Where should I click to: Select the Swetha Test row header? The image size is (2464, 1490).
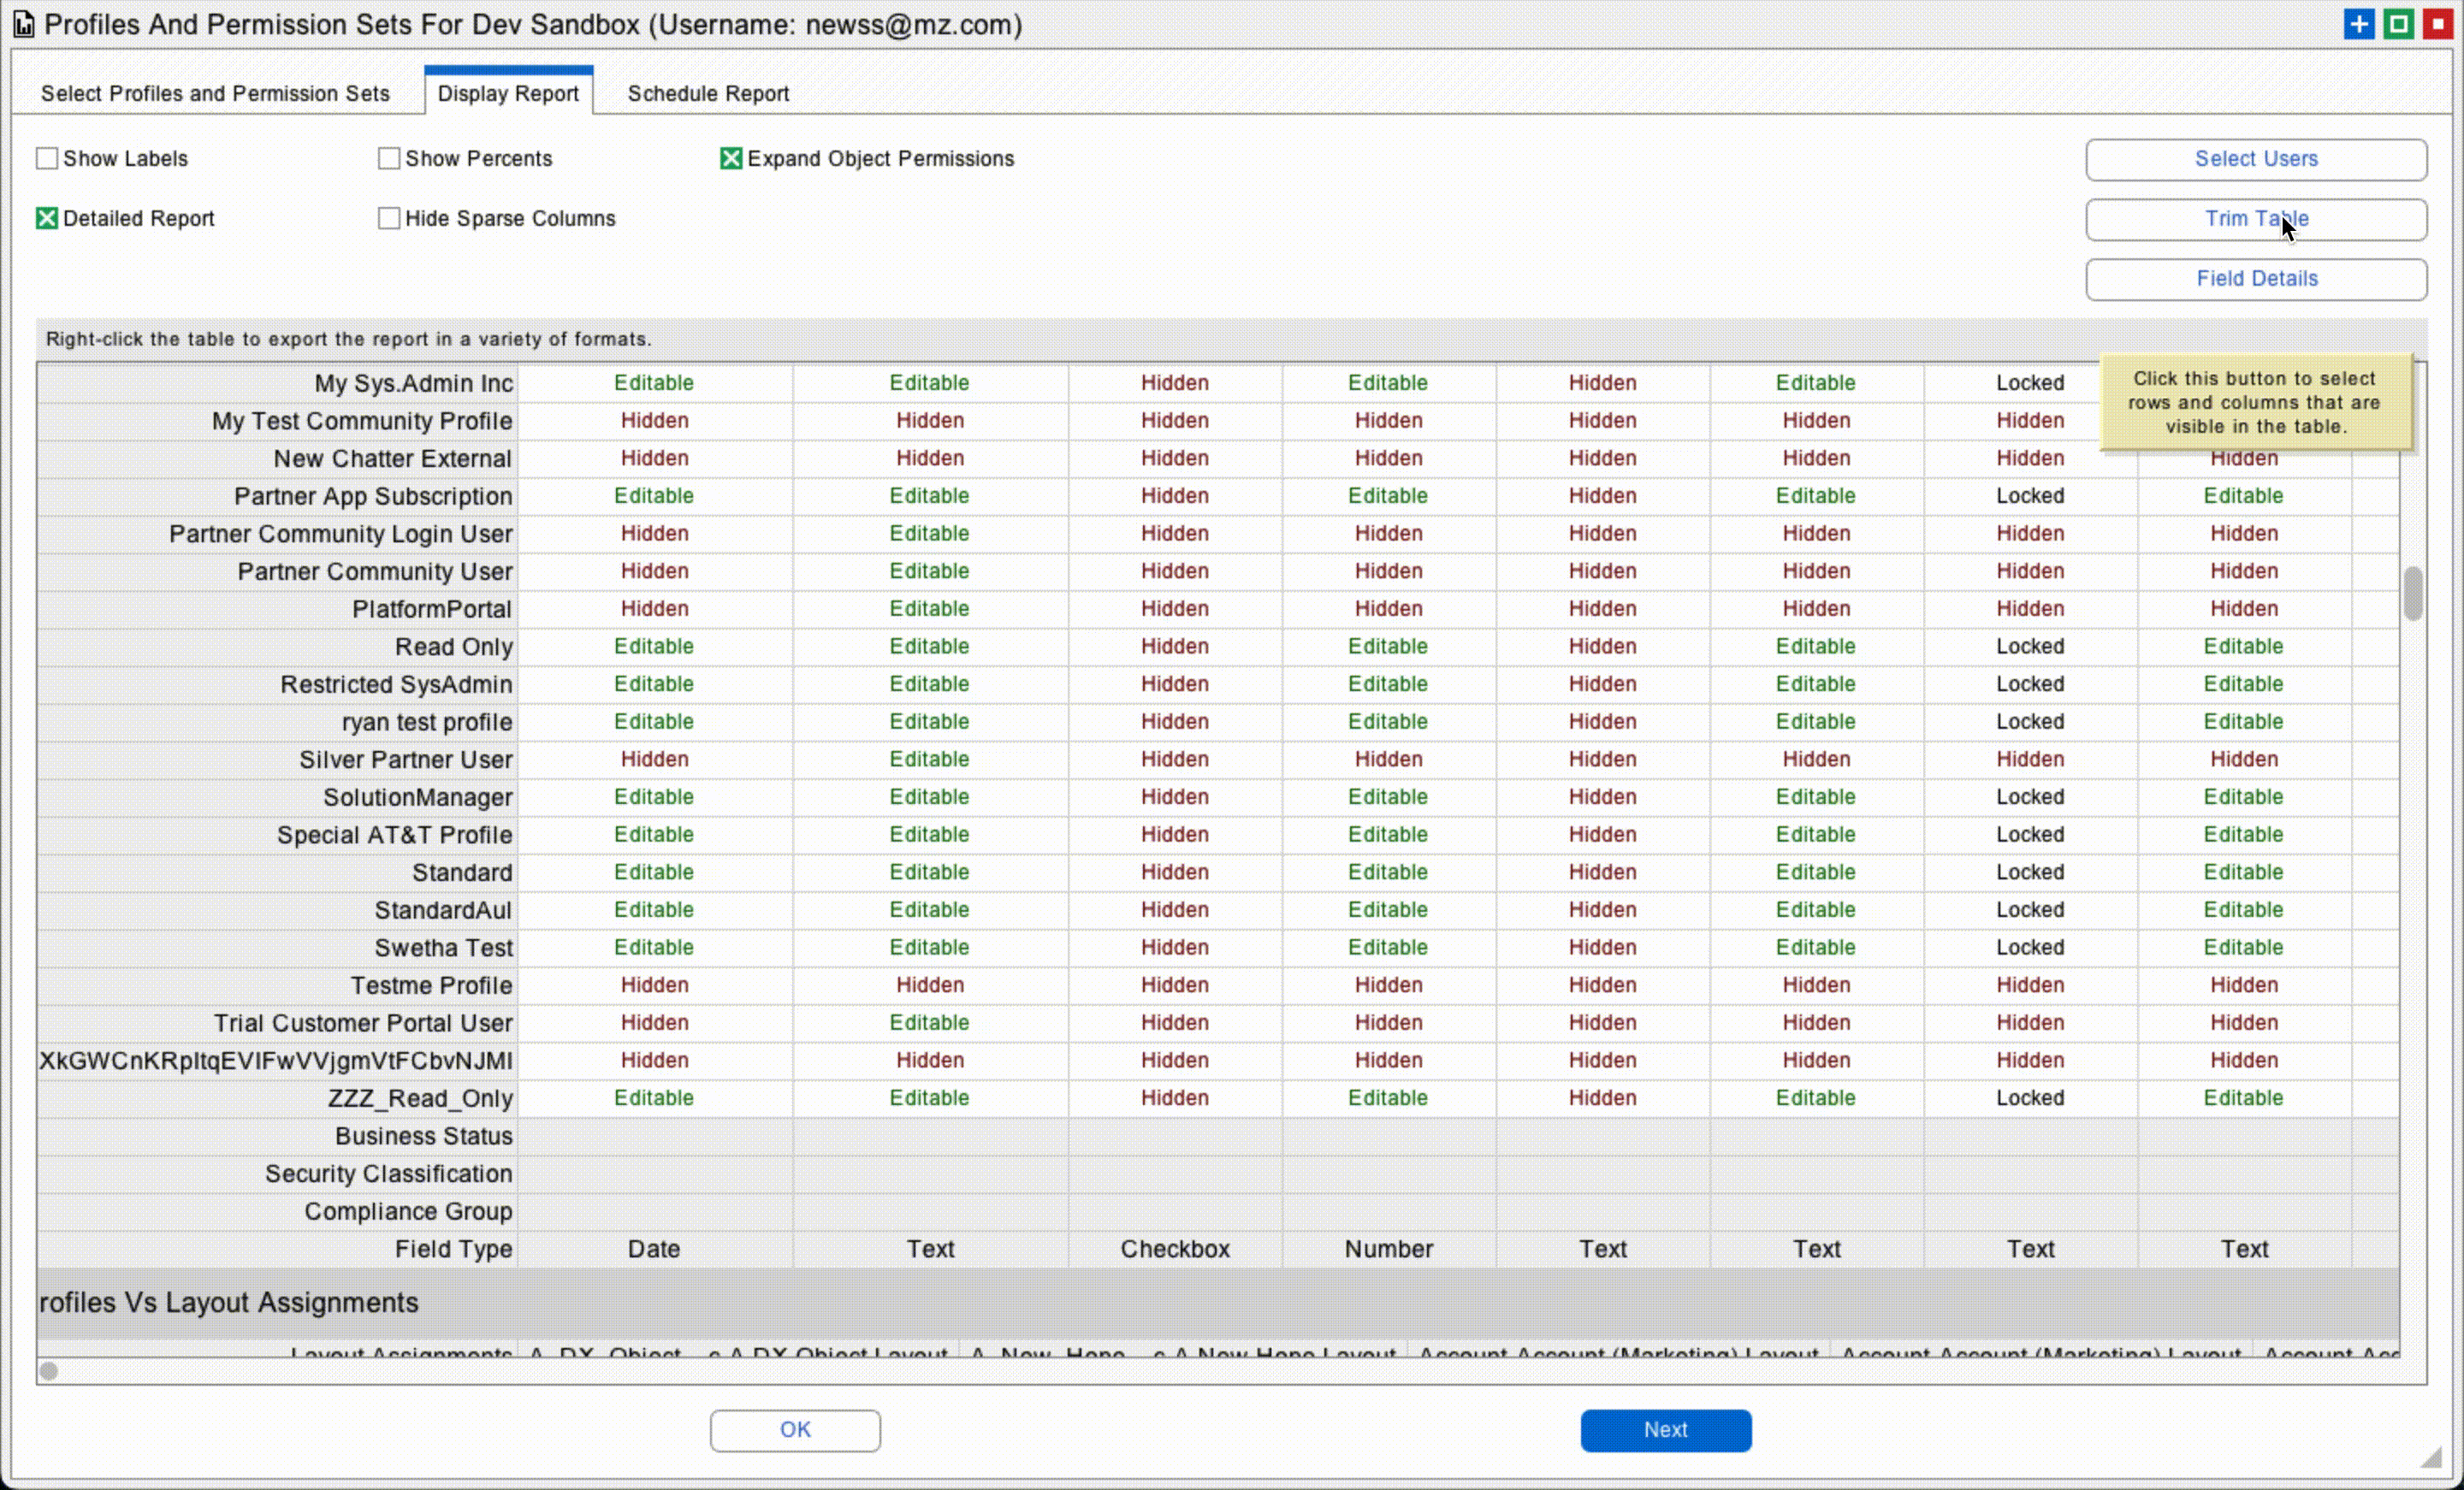(277, 948)
